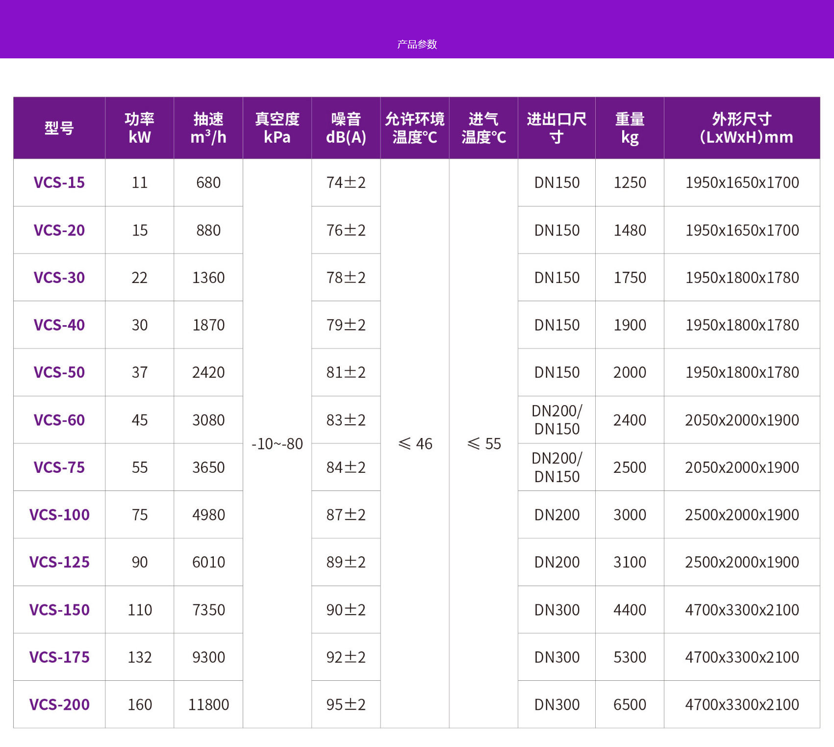Select the 进出口尺寸 column header
834x747 pixels.
coord(557,128)
